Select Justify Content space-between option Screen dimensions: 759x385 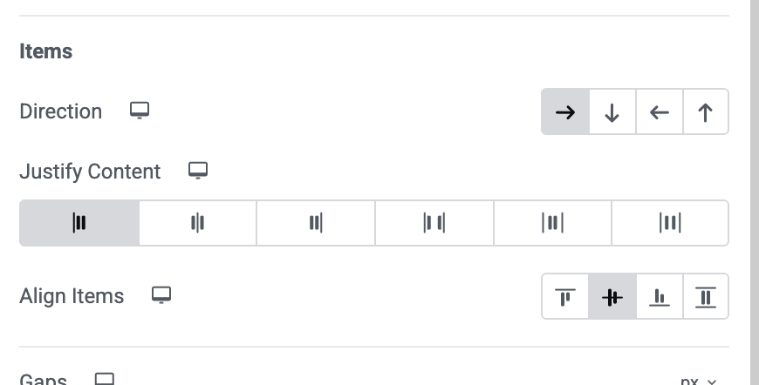434,223
